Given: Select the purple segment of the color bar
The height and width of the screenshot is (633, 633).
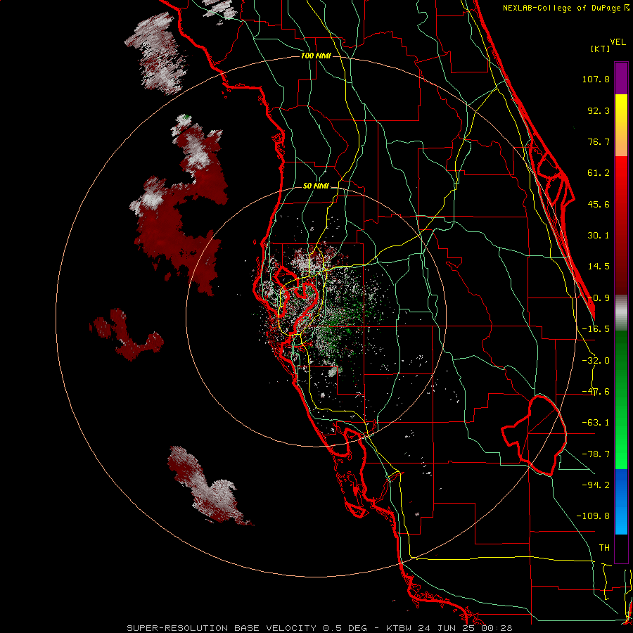Looking at the screenshot, I should click(x=621, y=78).
